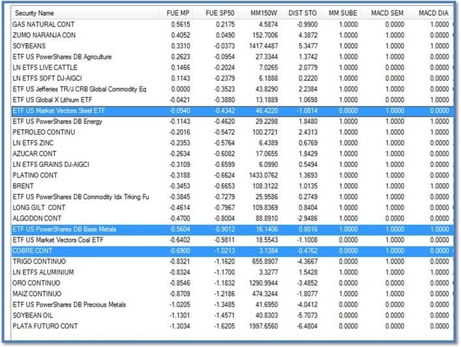Select the AZUCAR CONT row
This screenshot has height=347, width=461.
point(232,154)
